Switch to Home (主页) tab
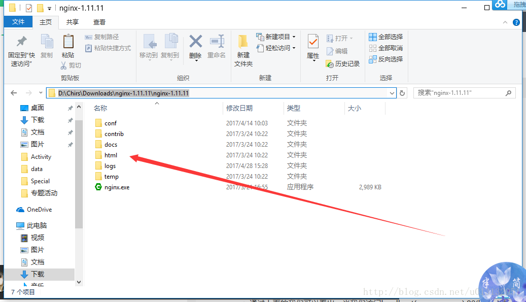Viewport: 526px width, 302px height. point(46,22)
